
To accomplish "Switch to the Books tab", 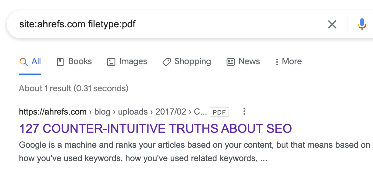I will point(80,61).
